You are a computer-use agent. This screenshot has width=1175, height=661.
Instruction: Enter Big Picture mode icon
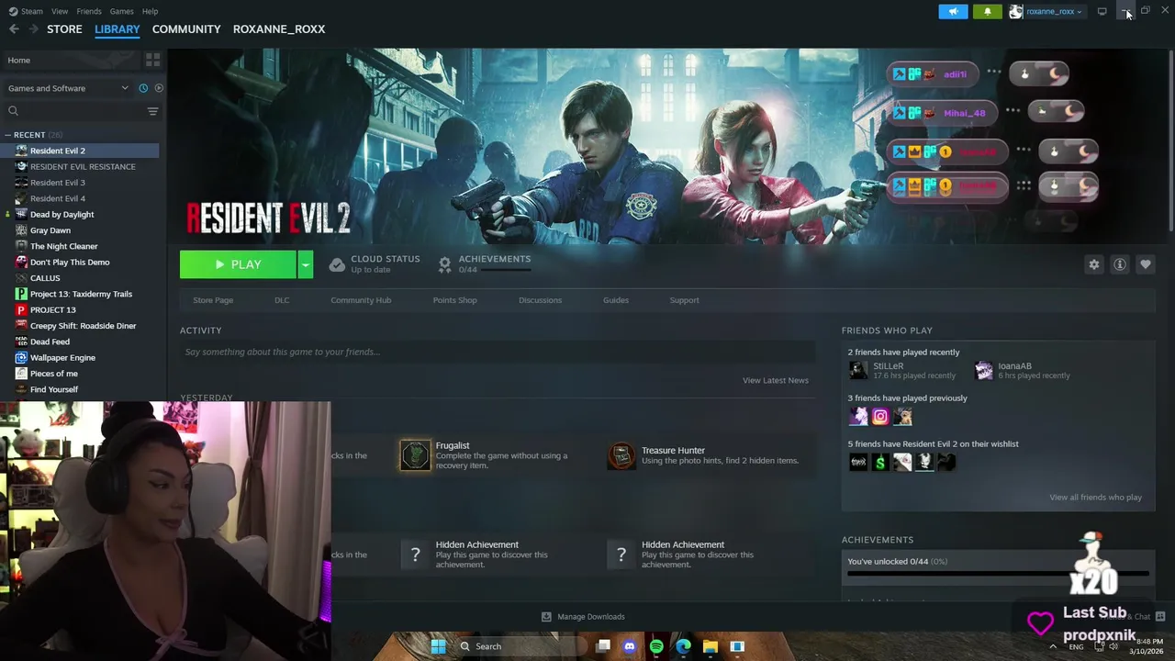[x=1102, y=11]
